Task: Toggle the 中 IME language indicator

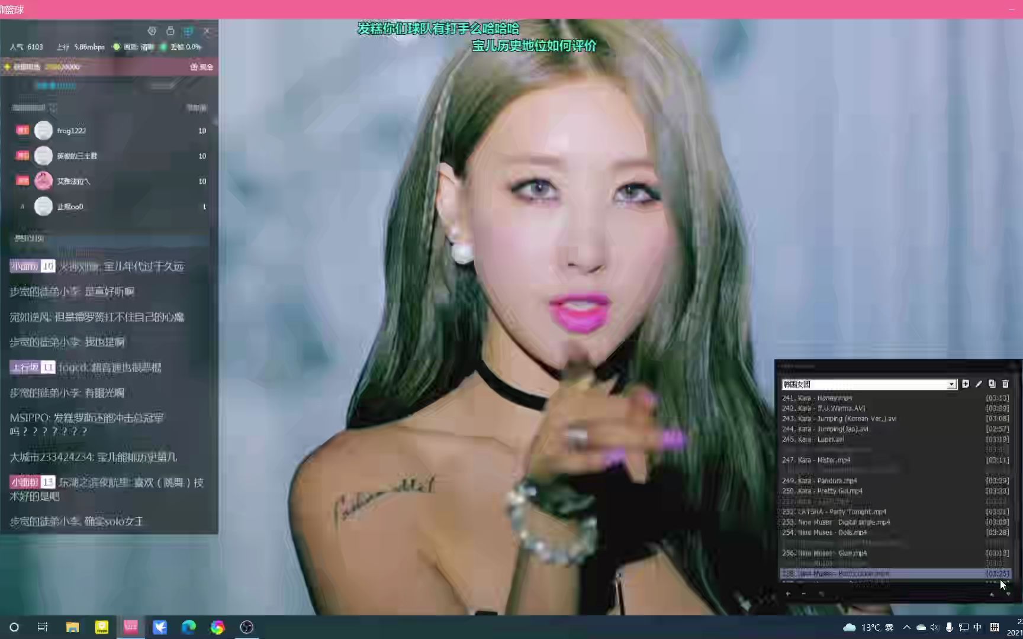Action: coord(977,627)
